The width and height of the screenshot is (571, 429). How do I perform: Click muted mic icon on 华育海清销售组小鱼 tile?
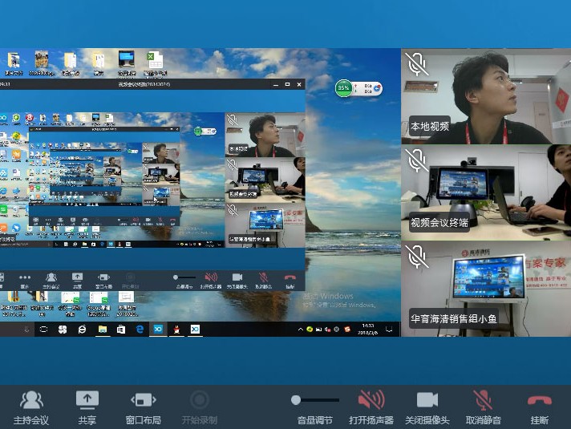coord(415,257)
